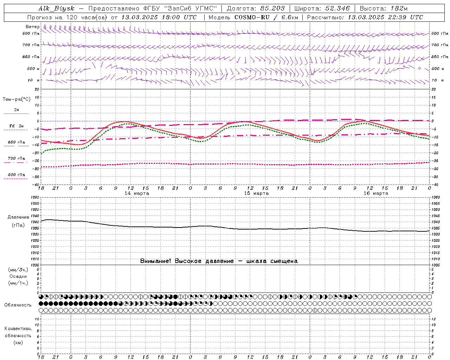Click the left '850 гПа' wind level label
This screenshot has width=450, height=360.
[31, 57]
